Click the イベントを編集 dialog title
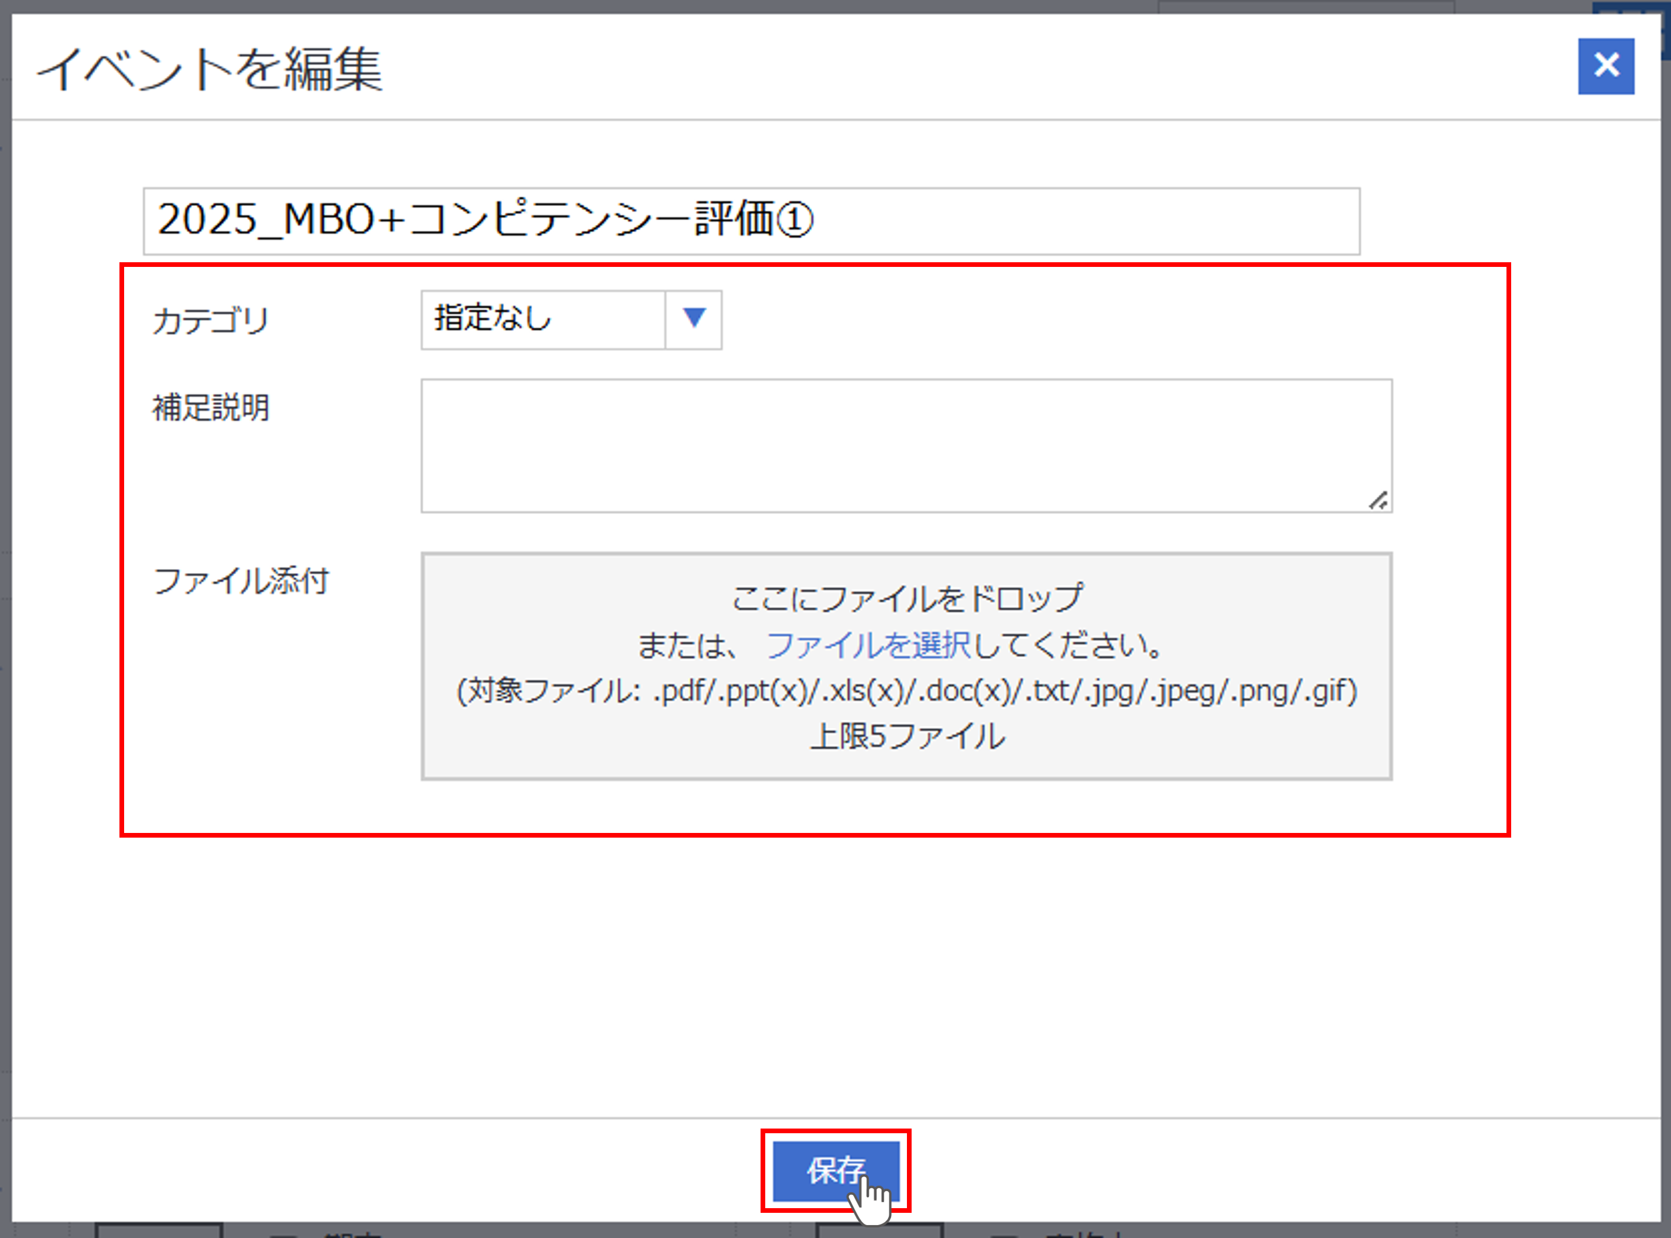The width and height of the screenshot is (1671, 1238). coord(210,69)
